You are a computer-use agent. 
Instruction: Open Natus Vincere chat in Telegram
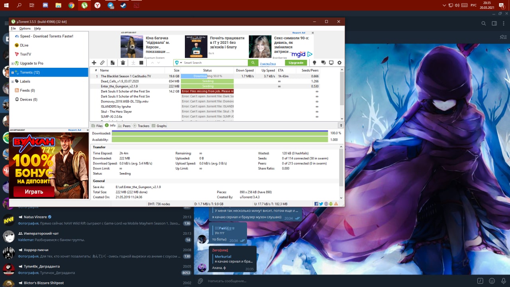(x=97, y=220)
